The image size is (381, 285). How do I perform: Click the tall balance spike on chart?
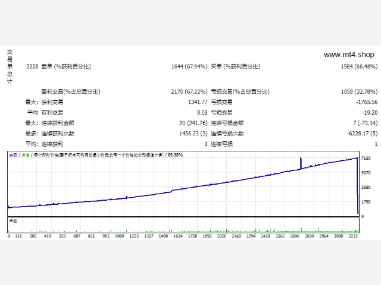(x=301, y=163)
